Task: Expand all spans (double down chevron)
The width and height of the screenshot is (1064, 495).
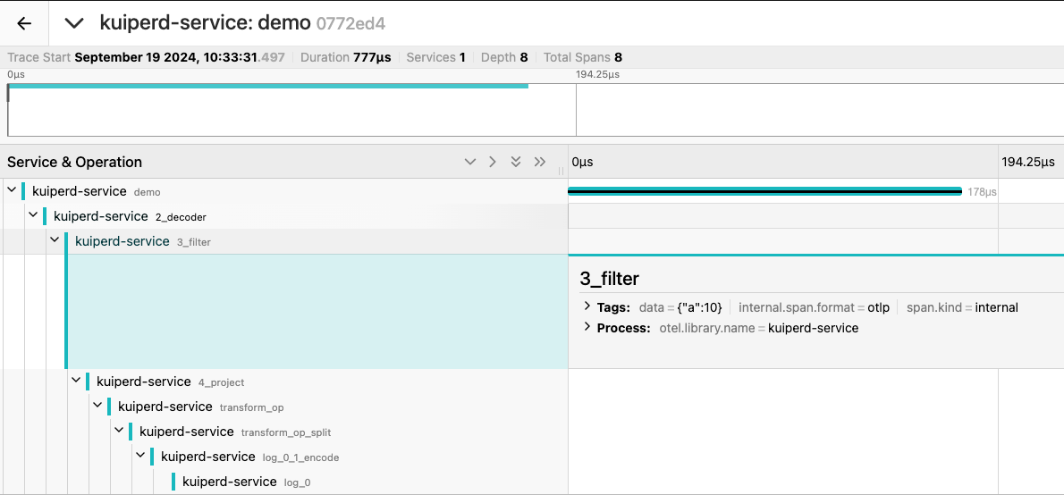Action: coord(516,162)
